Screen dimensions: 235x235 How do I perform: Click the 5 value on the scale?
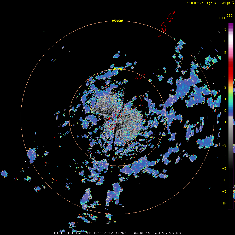[x=225, y=52]
